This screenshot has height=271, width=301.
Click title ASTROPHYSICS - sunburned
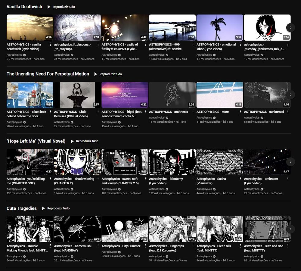(x=264, y=112)
